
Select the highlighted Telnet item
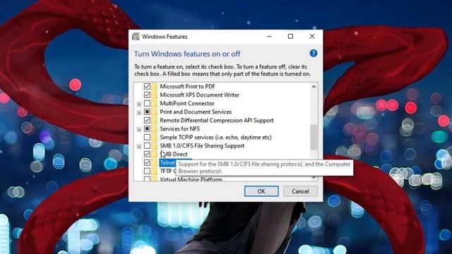(167, 163)
